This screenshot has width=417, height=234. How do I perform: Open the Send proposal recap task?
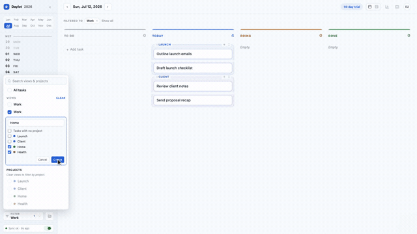193,100
